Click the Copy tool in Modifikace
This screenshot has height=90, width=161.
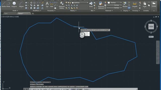(31, 5)
